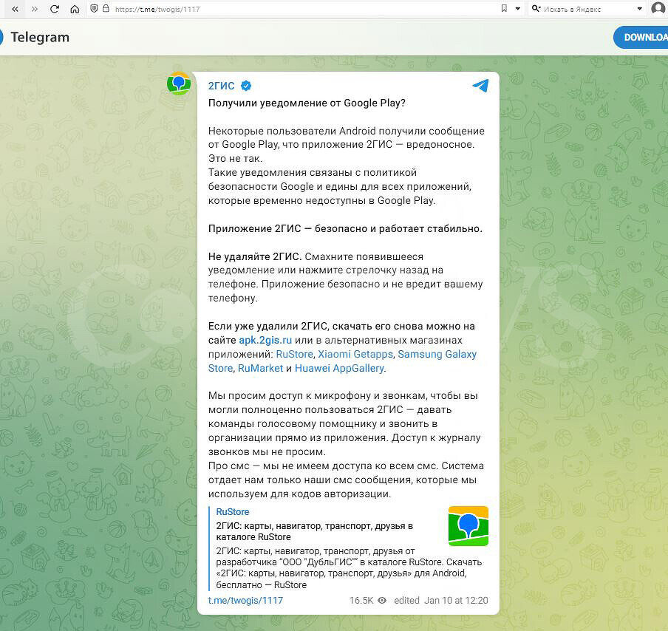
Task: Open the apk.2gis.ru link
Action: pyautogui.click(x=265, y=340)
